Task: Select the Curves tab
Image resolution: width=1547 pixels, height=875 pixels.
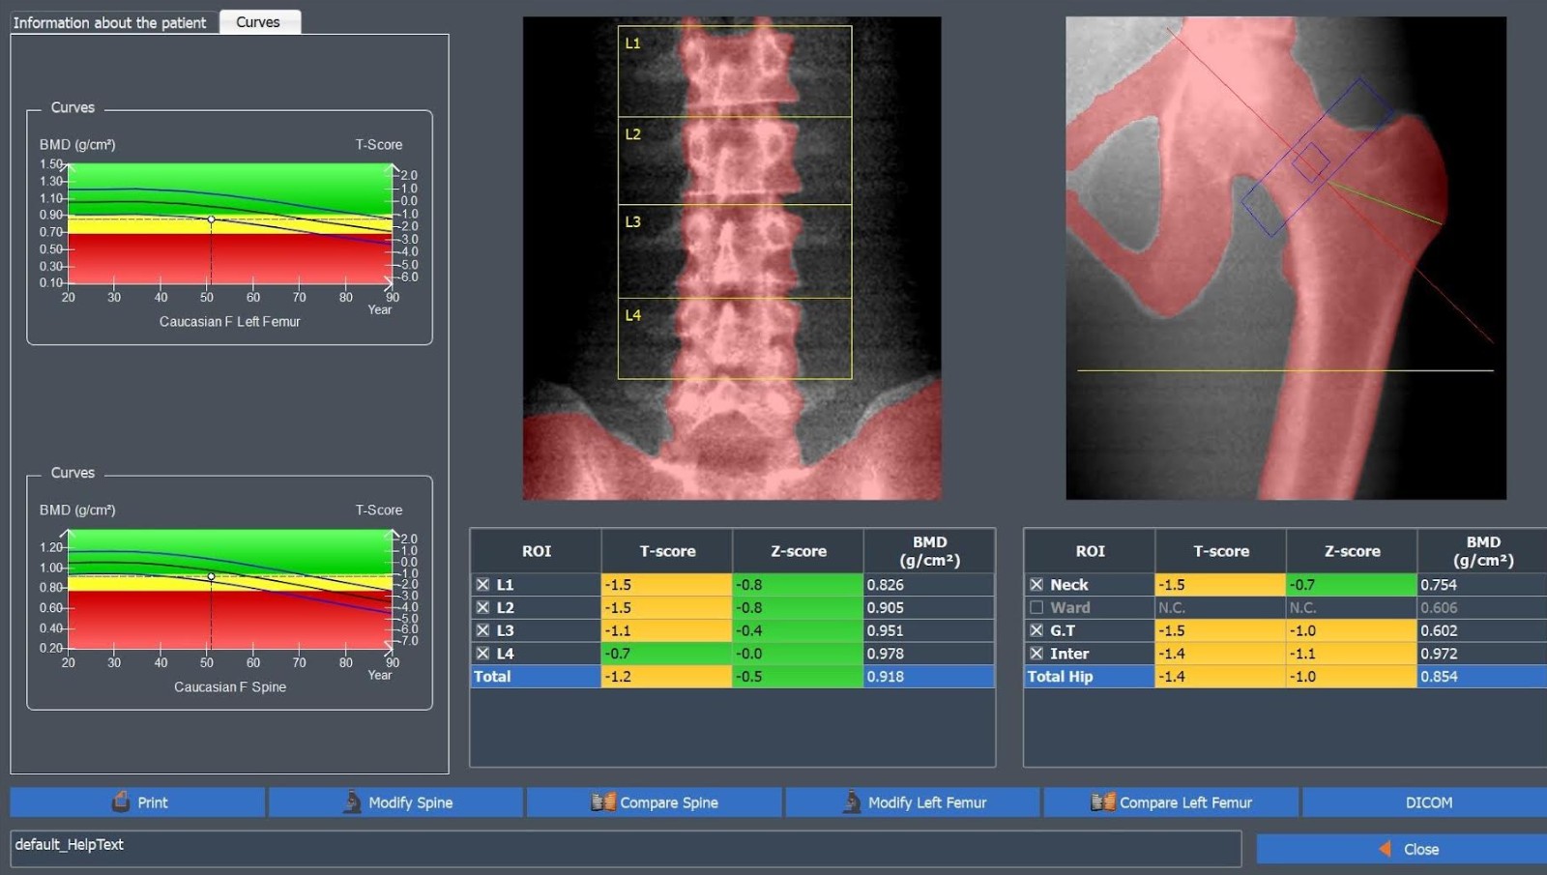Action: pos(259,21)
